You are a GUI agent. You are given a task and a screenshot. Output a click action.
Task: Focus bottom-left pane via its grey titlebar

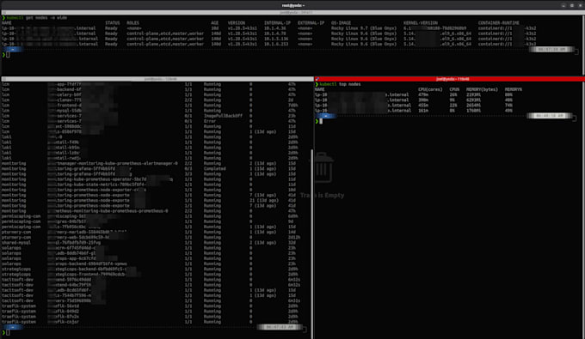pyautogui.click(x=157, y=79)
